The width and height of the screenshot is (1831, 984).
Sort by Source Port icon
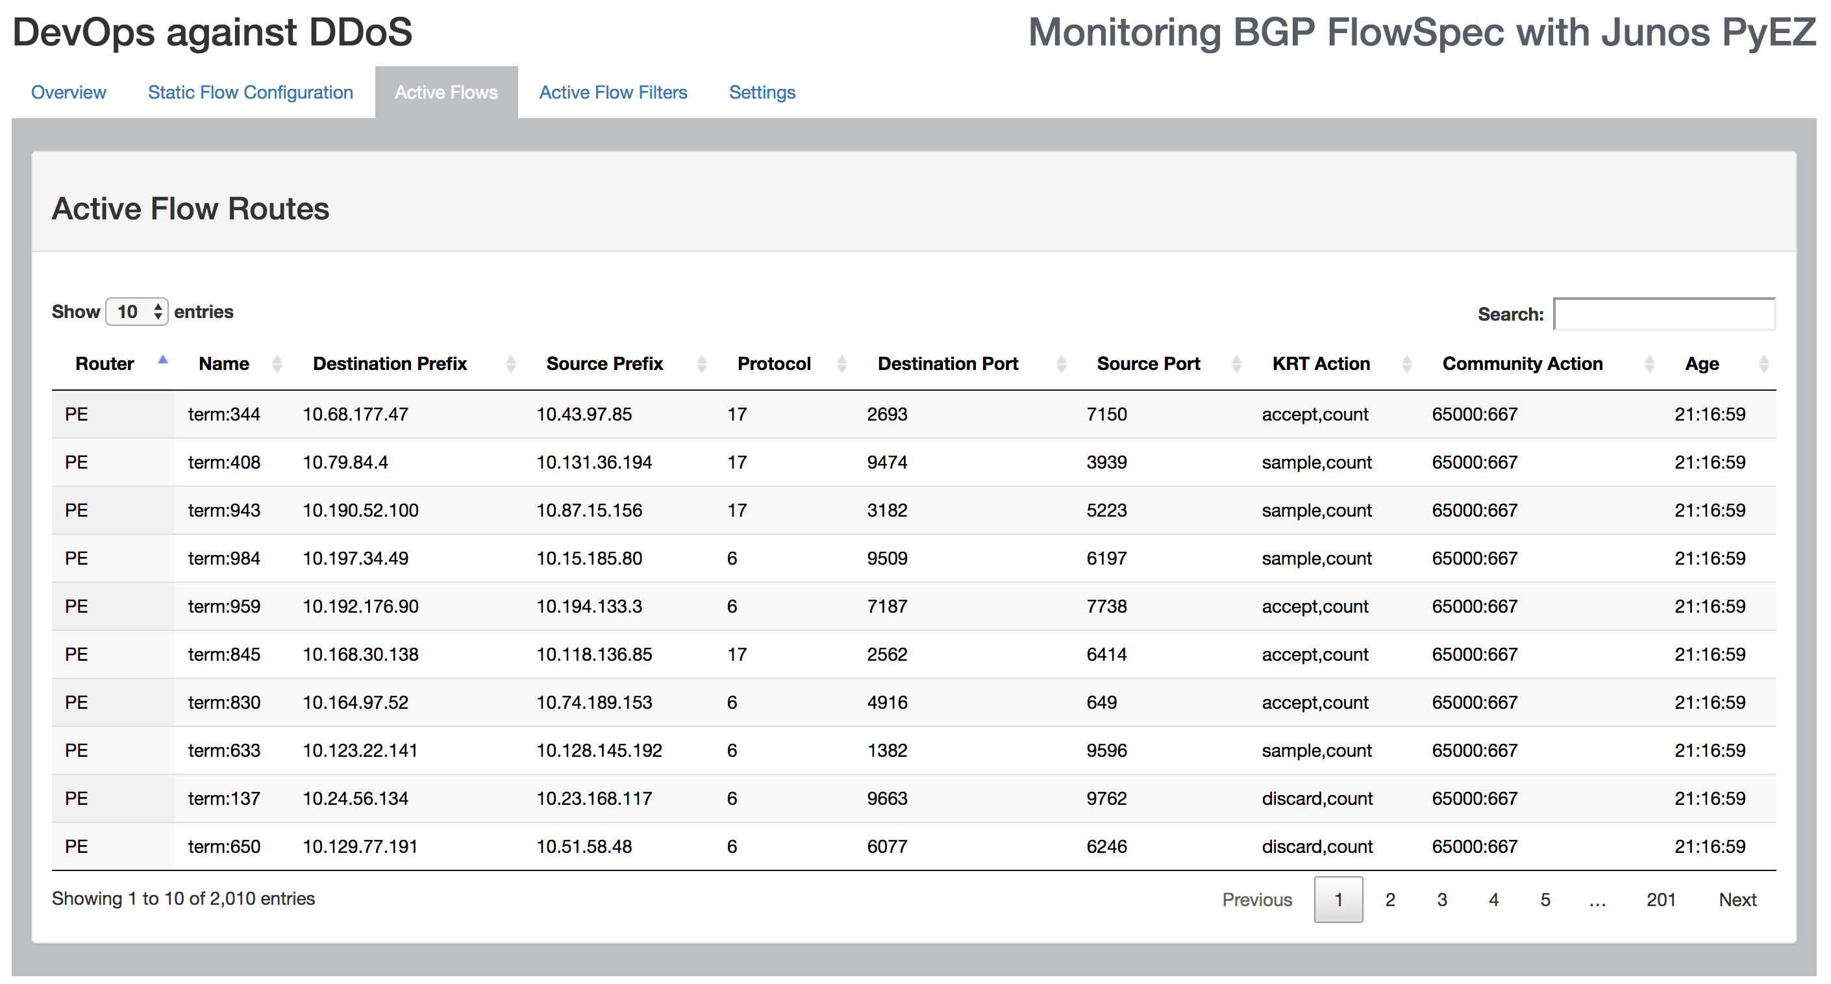pos(1237,365)
